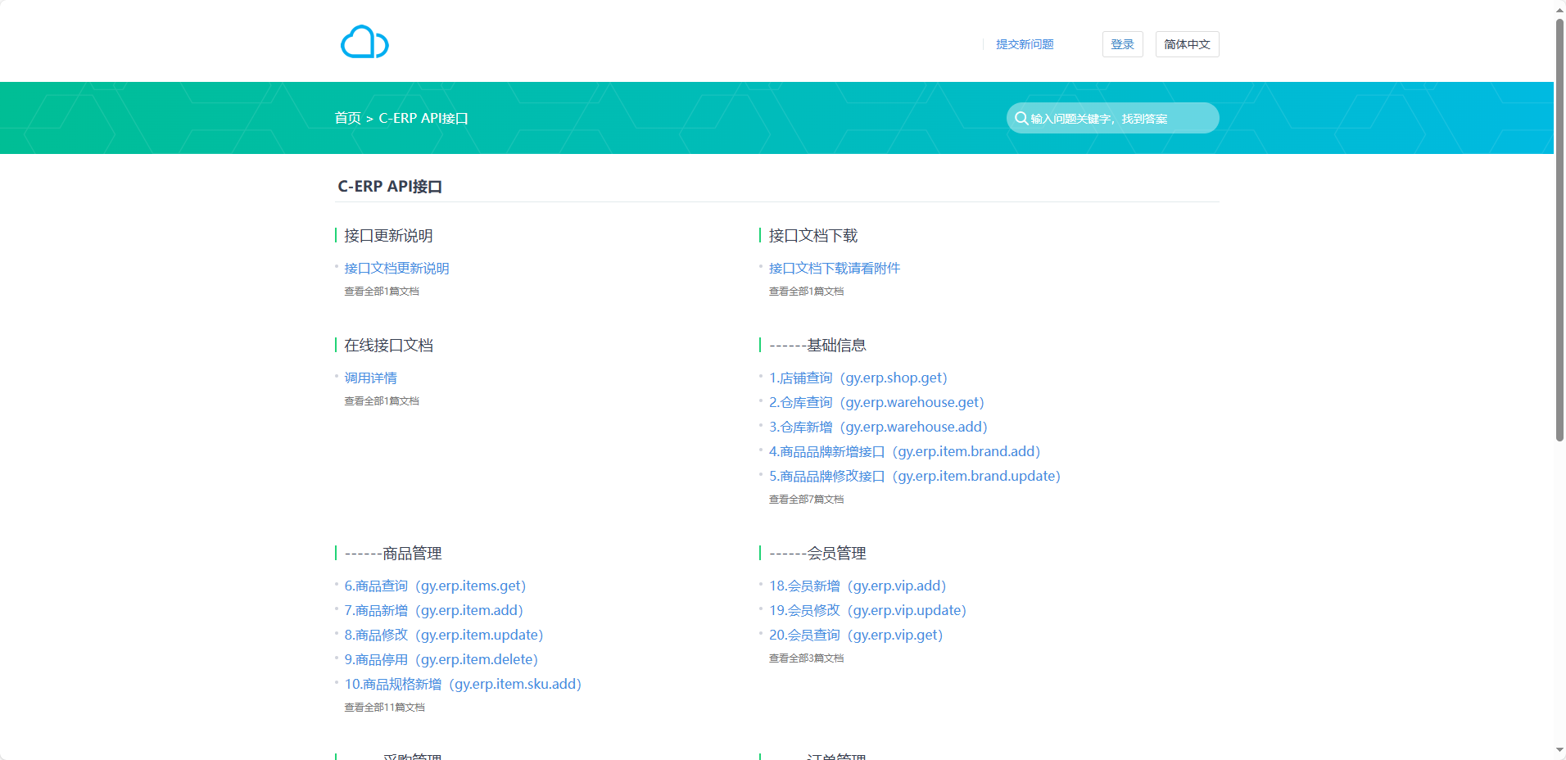
Task: Open 9.商品停用 gy.erp.item.delete doc
Action: point(441,660)
